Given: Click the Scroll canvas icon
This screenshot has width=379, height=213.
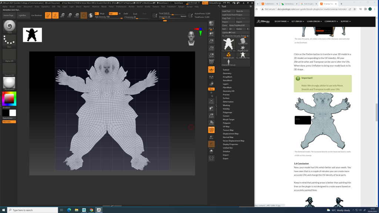Looking at the screenshot, I should pos(211,34).
